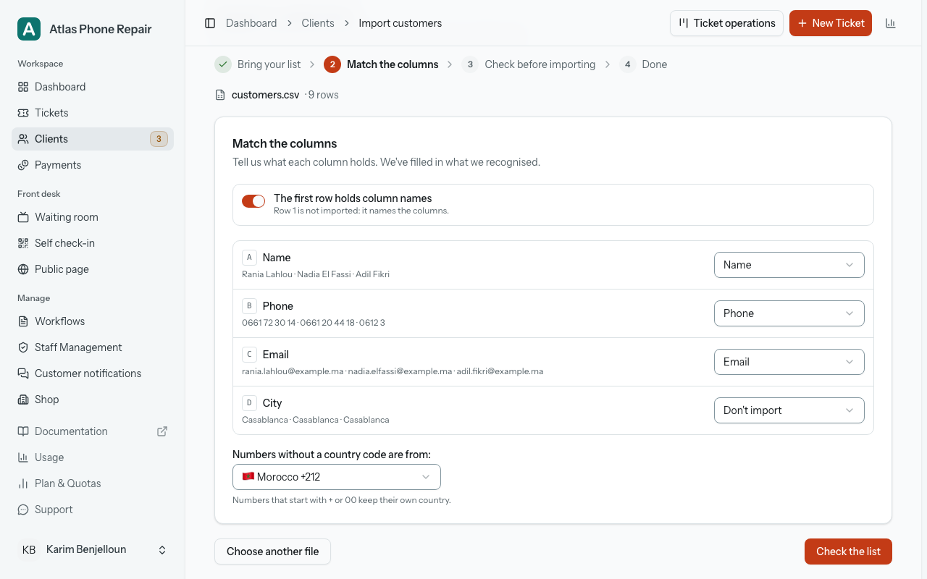Screen dimensions: 927x579
Task: Click the New Ticket button
Action: pos(831,23)
